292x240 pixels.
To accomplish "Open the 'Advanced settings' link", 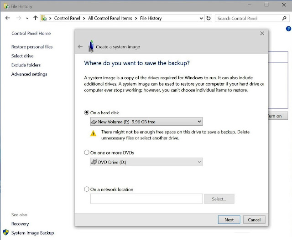I will click(x=29, y=74).
